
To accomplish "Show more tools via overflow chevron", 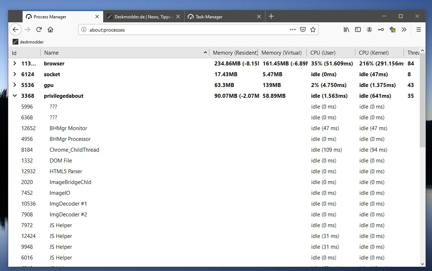I will click(404, 30).
